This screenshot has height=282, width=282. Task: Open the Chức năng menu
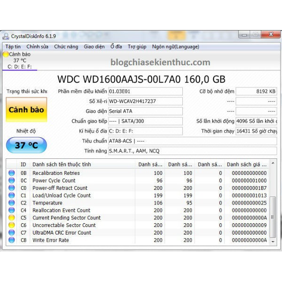pos(66,47)
